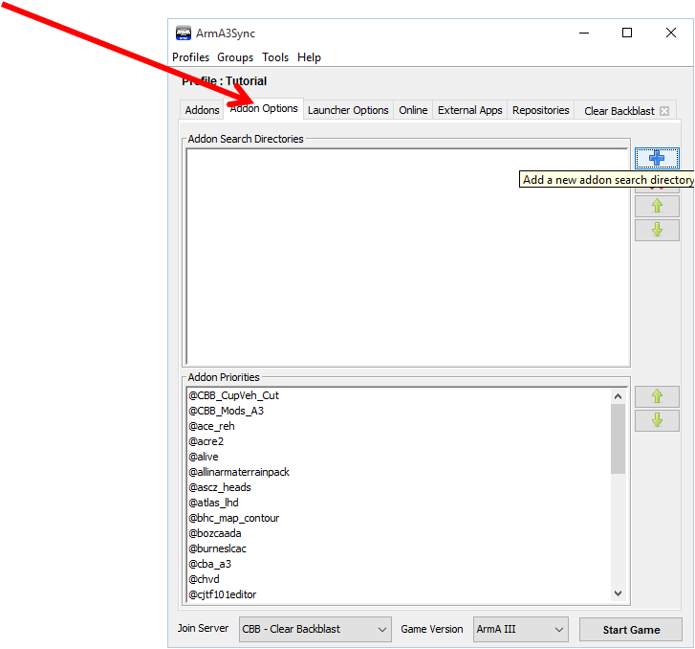Open the Join Server dropdown
The height and width of the screenshot is (649, 695).
(x=315, y=629)
